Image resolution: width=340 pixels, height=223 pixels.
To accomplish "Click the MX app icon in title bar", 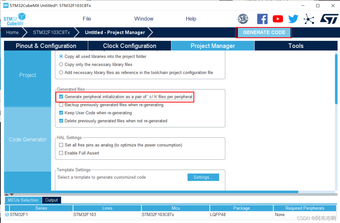I will pos(6,5).
